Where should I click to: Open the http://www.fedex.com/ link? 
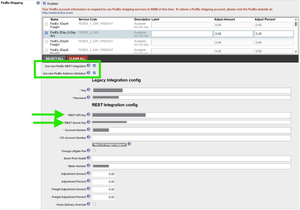pos(57,13)
